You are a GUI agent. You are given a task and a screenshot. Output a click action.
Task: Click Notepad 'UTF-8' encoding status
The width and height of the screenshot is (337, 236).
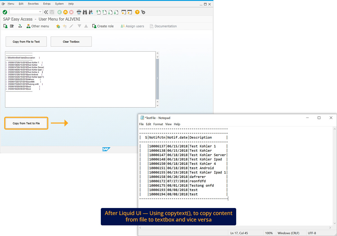coord(312,233)
